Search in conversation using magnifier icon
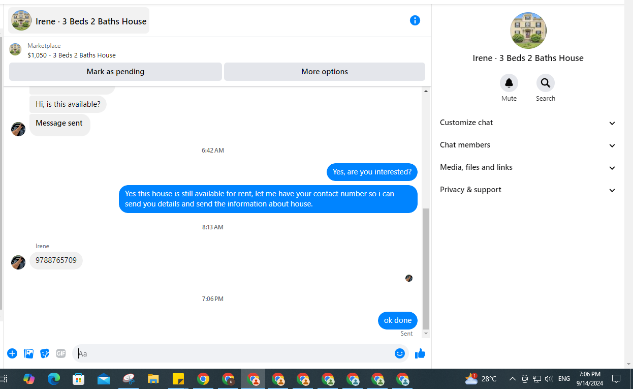The height and width of the screenshot is (389, 633). tap(546, 83)
